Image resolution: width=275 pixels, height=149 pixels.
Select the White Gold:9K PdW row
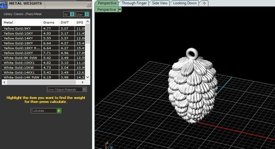tap(44, 58)
